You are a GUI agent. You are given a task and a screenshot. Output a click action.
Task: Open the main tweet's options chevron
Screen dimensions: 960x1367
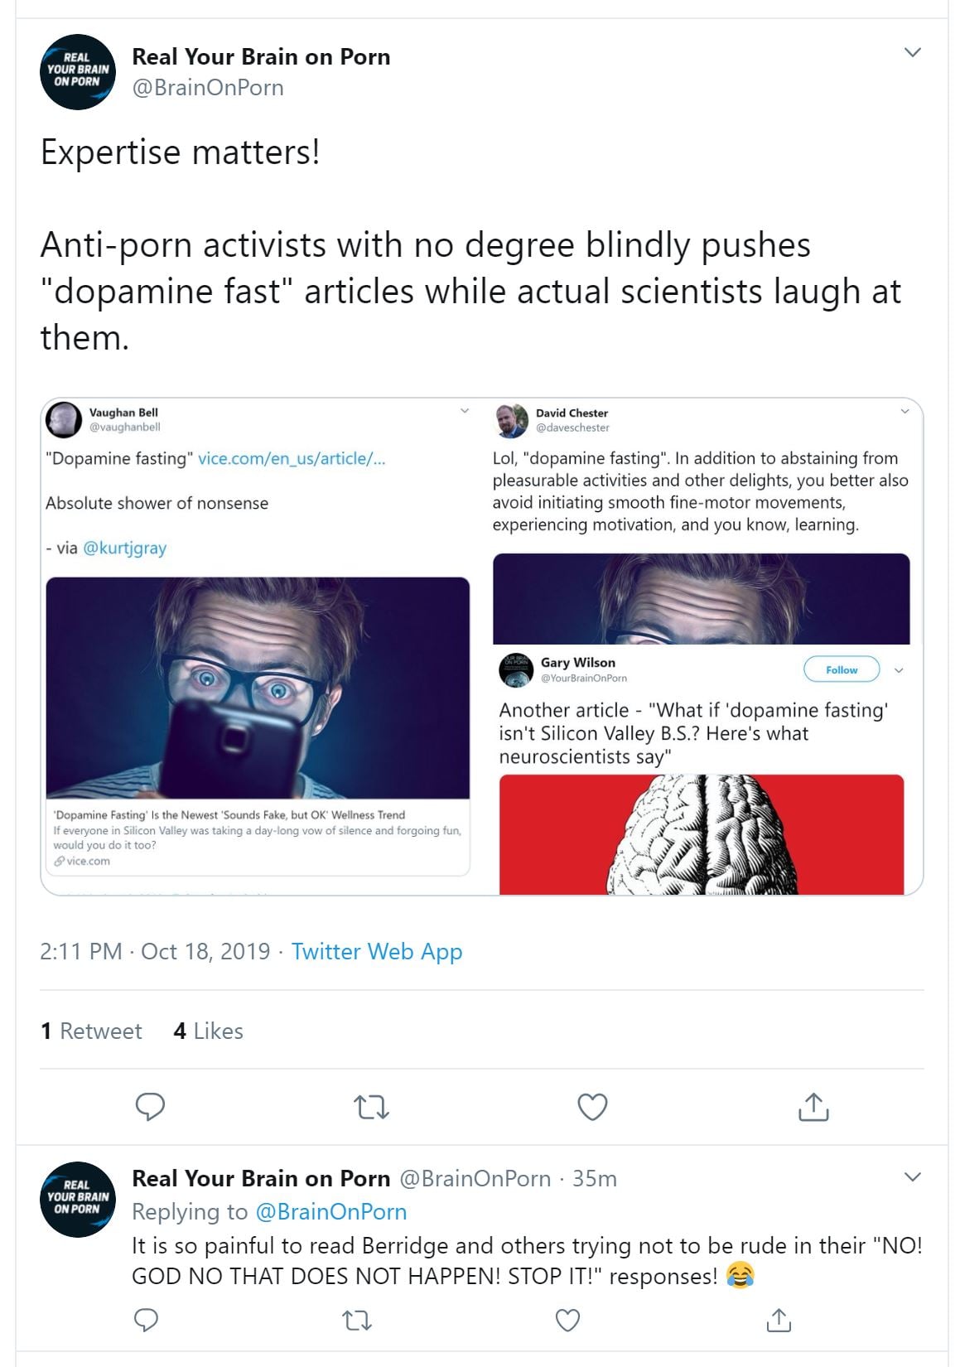913,53
